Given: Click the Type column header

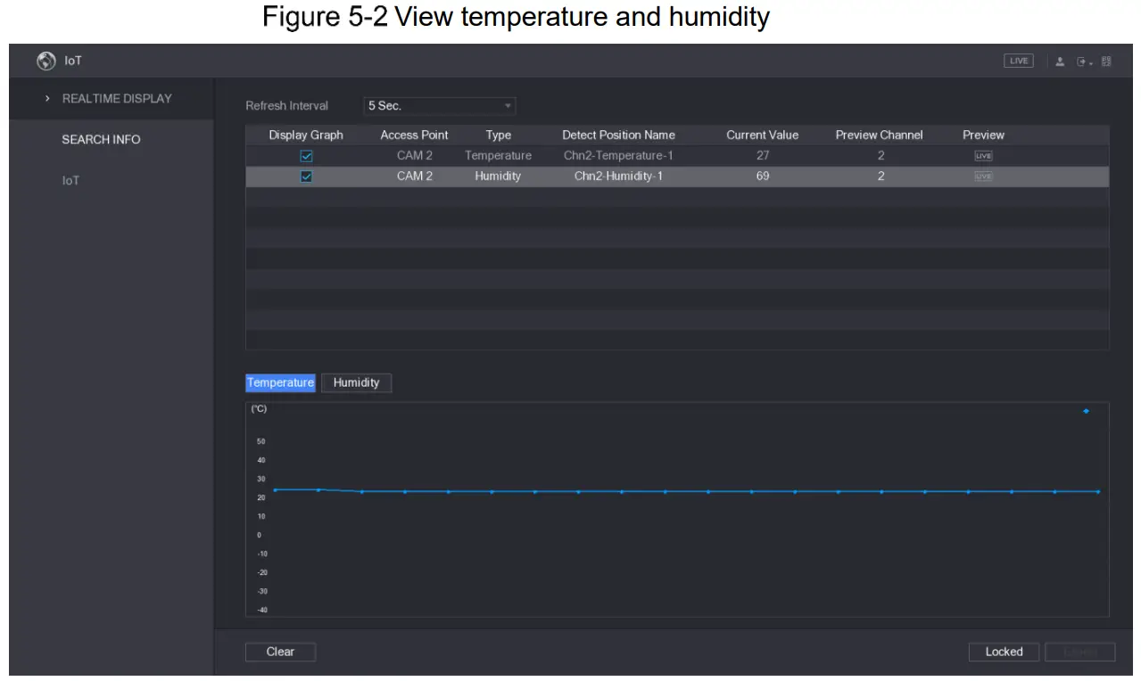Looking at the screenshot, I should 498,135.
